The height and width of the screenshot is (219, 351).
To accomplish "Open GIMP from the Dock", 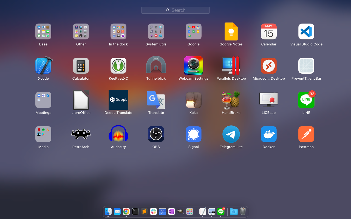I will [x=180, y=211].
